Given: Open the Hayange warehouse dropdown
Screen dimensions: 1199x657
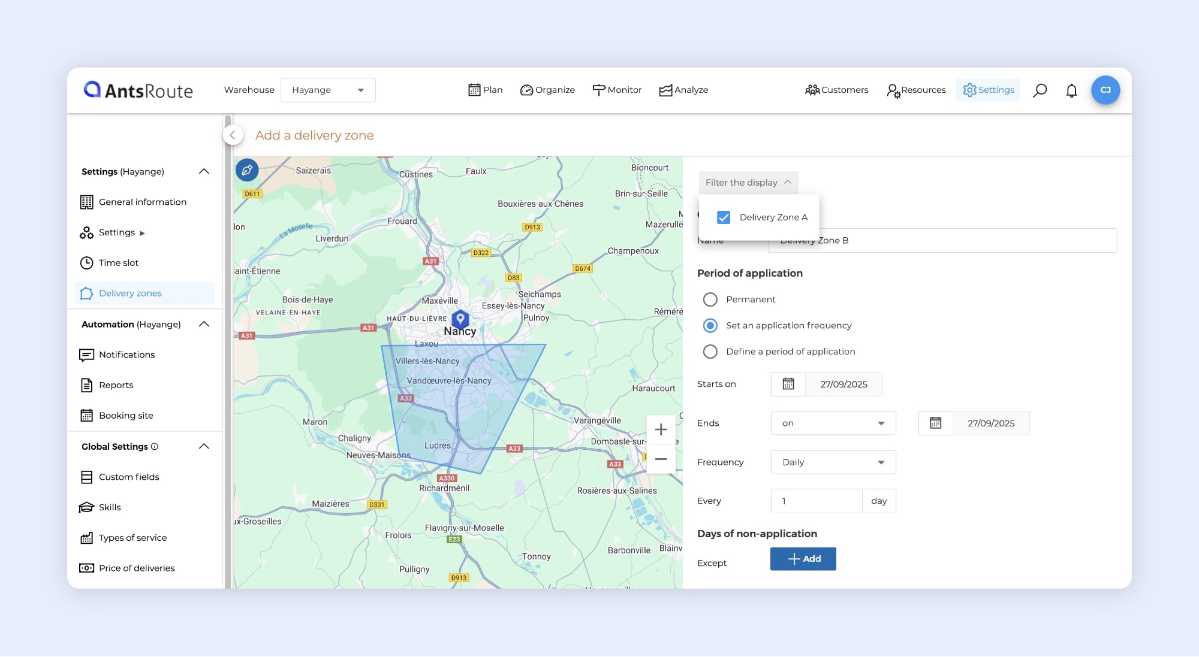Looking at the screenshot, I should tap(328, 90).
